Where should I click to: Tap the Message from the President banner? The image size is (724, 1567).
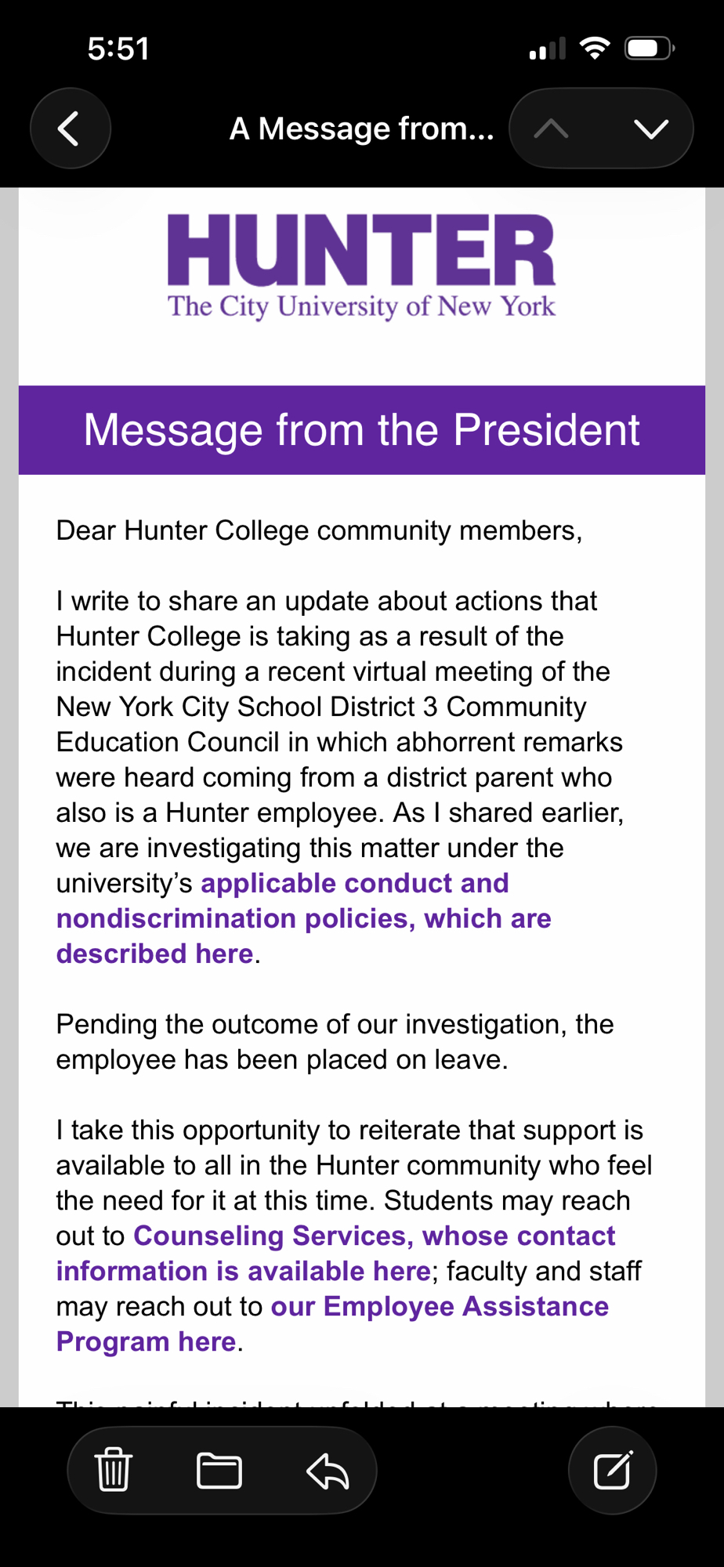[361, 430]
